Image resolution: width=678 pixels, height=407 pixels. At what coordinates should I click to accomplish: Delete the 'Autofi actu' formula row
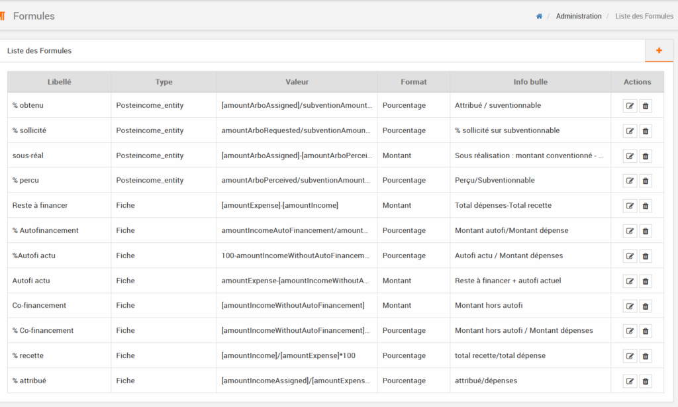click(x=646, y=281)
